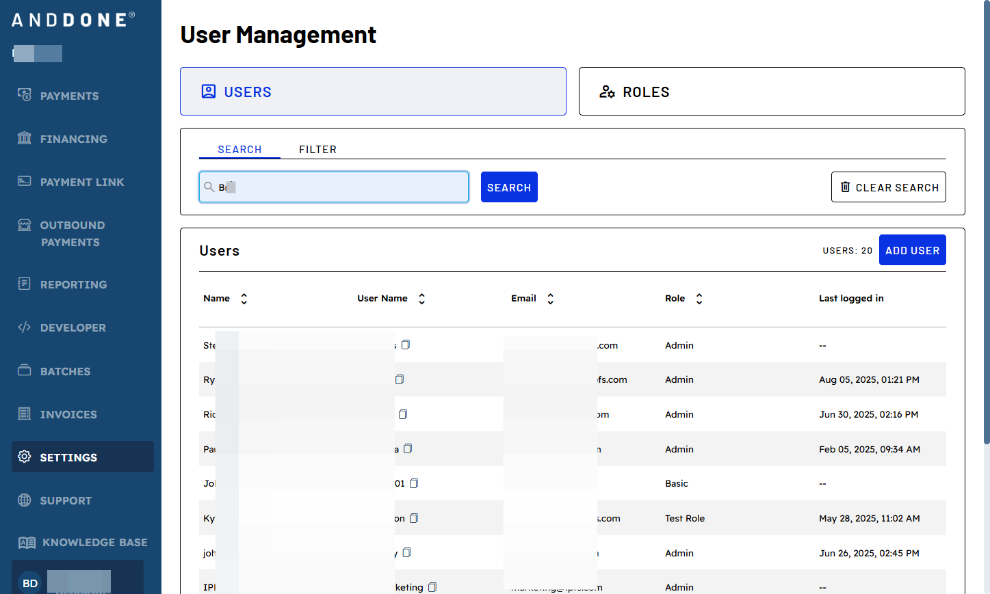Open the Knowledge Base
The height and width of the screenshot is (594, 990).
pyautogui.click(x=82, y=542)
